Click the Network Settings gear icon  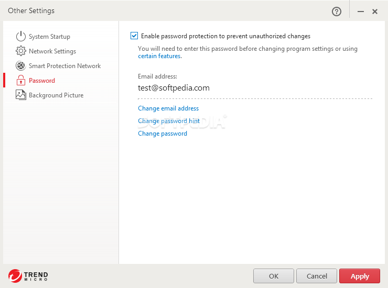[21, 51]
